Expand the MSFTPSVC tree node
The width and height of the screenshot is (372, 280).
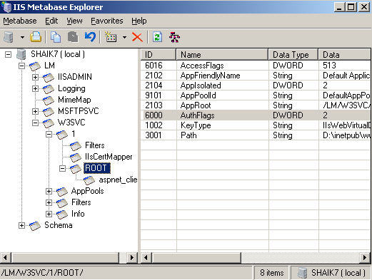(35, 111)
